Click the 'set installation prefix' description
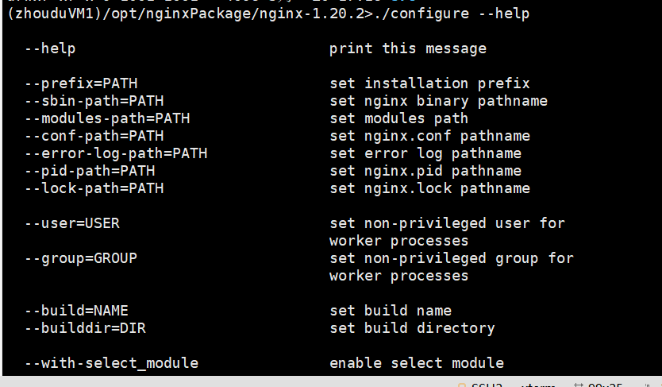This screenshot has width=662, height=387. tap(429, 83)
